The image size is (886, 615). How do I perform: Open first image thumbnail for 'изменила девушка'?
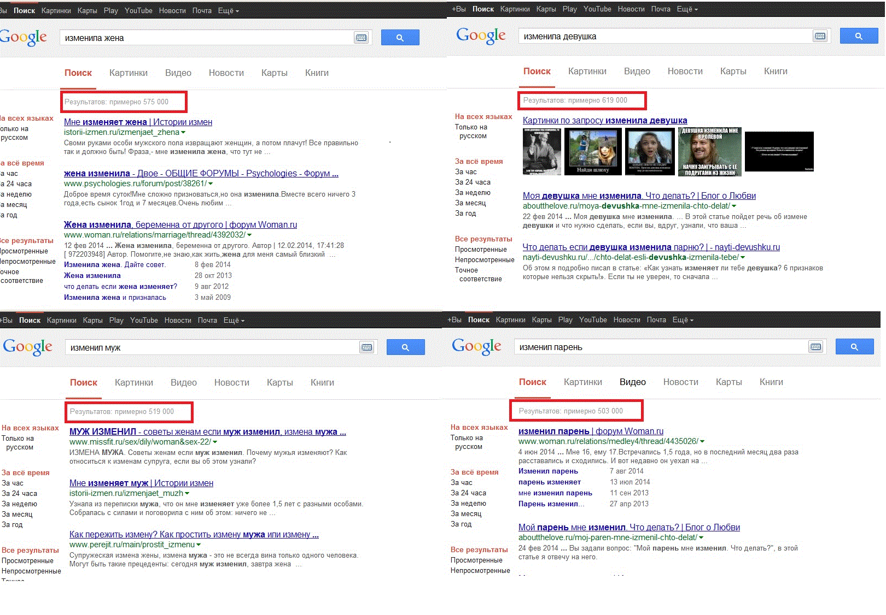(x=542, y=151)
